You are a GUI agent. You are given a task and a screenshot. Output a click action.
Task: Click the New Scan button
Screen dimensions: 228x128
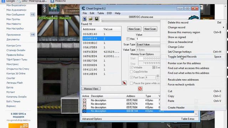(x=134, y=29)
